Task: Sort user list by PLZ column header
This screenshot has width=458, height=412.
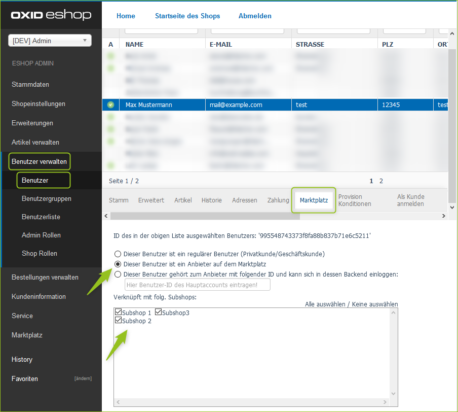Action: 388,45
